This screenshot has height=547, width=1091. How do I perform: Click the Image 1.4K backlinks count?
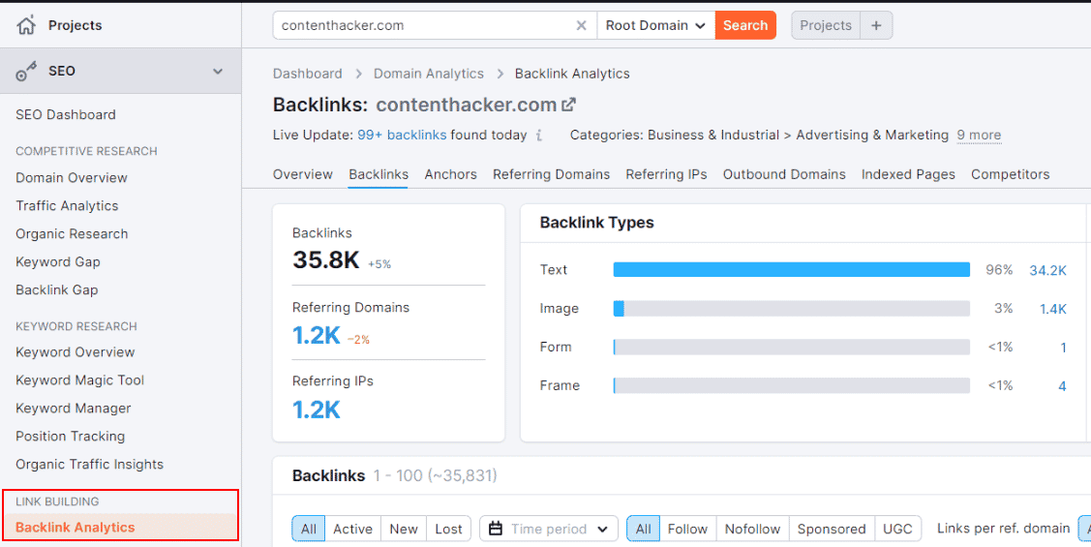point(1053,309)
